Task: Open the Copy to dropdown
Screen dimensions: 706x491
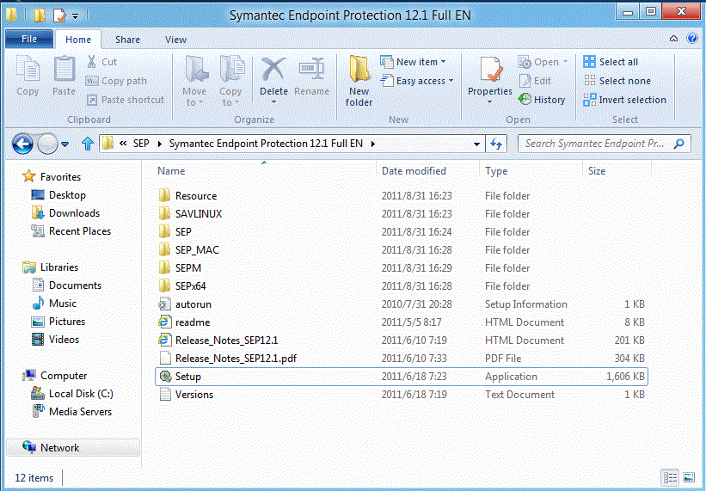Action: (230, 81)
